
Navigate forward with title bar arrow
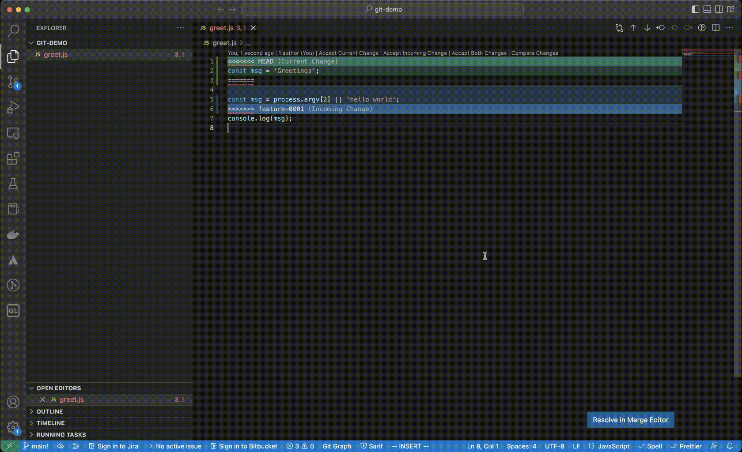pos(233,9)
